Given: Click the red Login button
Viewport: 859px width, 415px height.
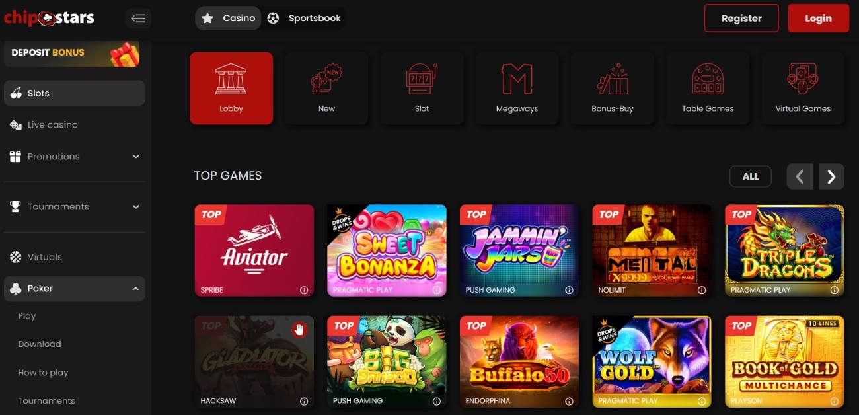Looking at the screenshot, I should click(818, 19).
